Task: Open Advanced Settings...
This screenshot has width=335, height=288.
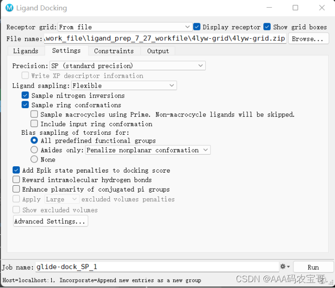Action: coord(50,221)
